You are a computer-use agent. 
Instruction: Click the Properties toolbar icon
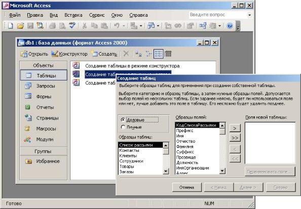[190, 25]
